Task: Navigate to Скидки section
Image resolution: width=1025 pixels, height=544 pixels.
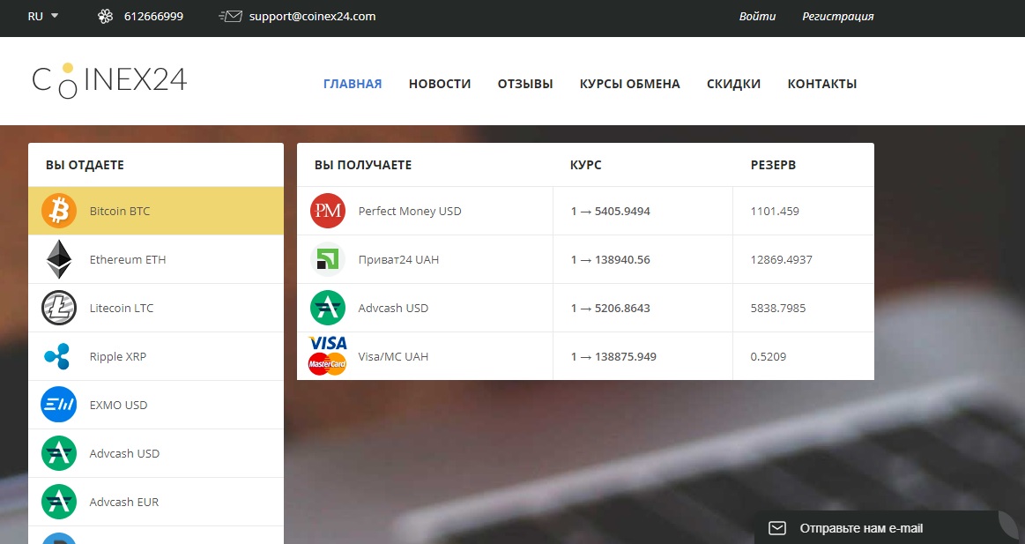Action: tap(733, 84)
